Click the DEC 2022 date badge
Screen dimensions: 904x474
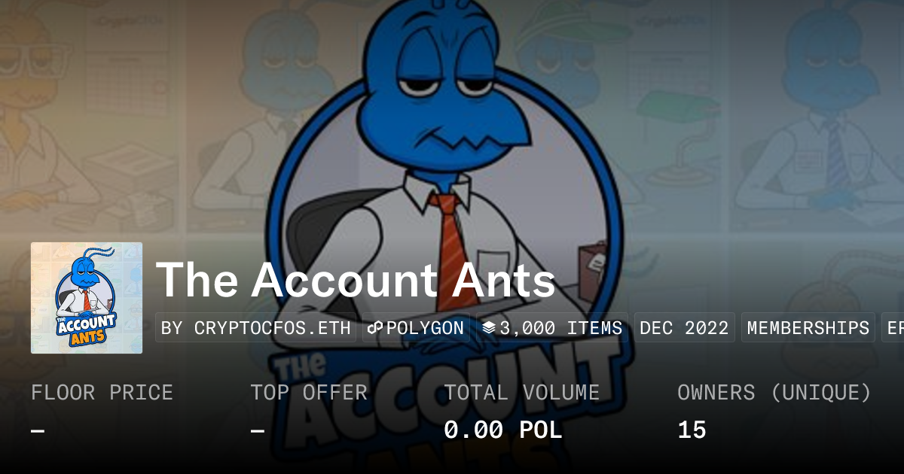(x=684, y=328)
